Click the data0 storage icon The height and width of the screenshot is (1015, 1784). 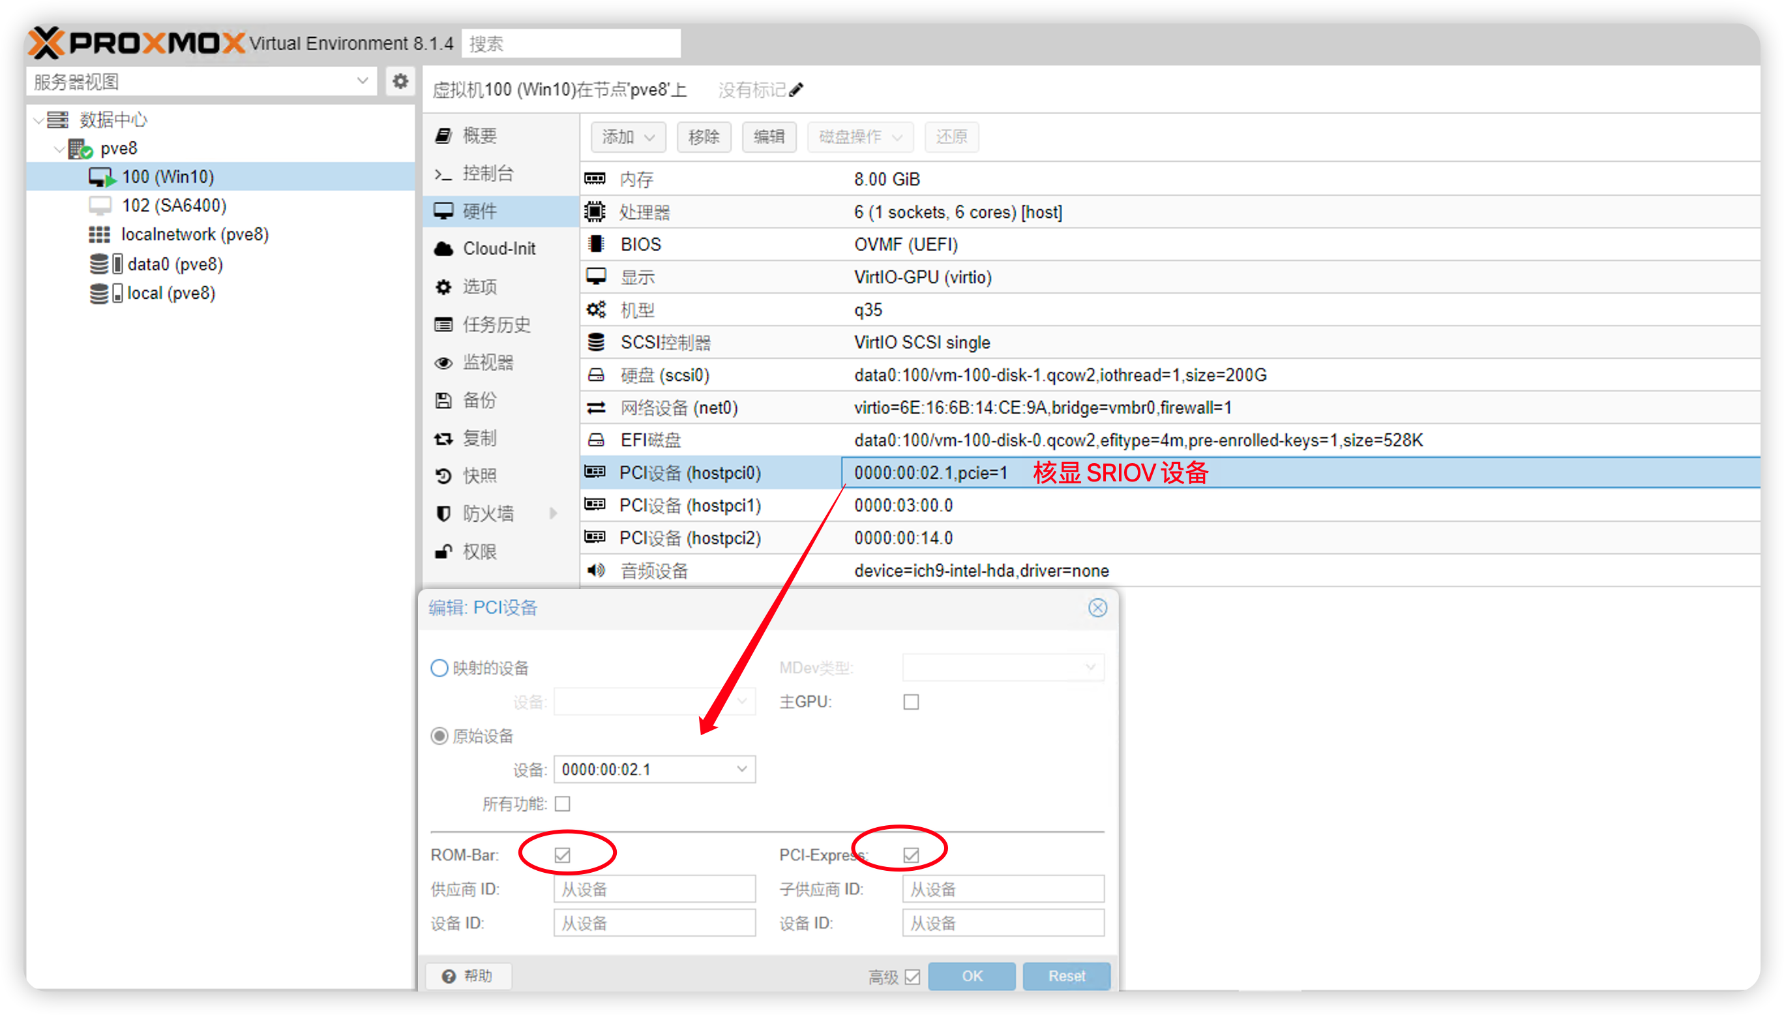click(x=106, y=264)
